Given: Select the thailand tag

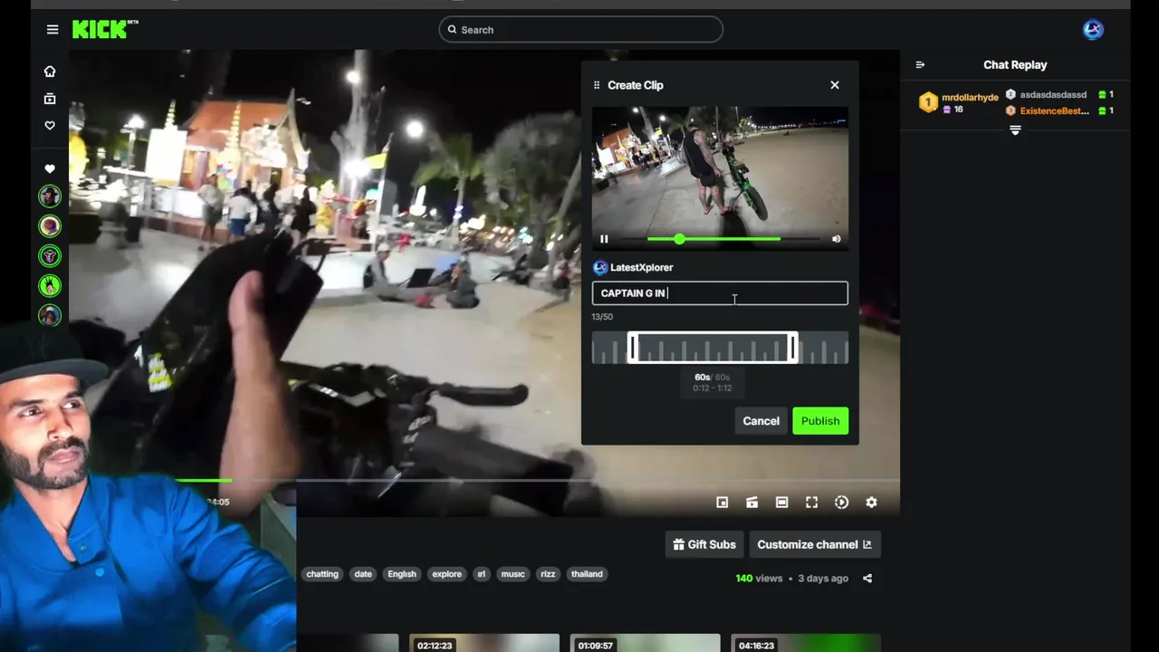Looking at the screenshot, I should 587,574.
